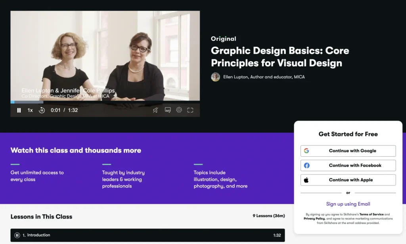Screen dimensions: 406x244
Task: Click Ellen Lupton's avatar photo
Action: coord(215,77)
